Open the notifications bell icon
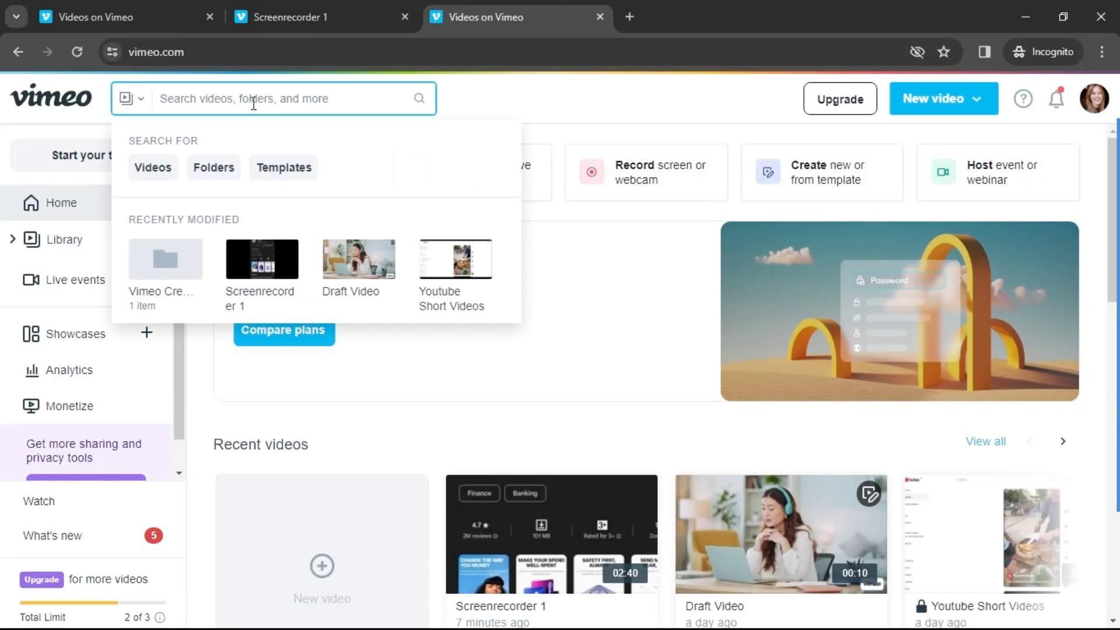 [1056, 99]
